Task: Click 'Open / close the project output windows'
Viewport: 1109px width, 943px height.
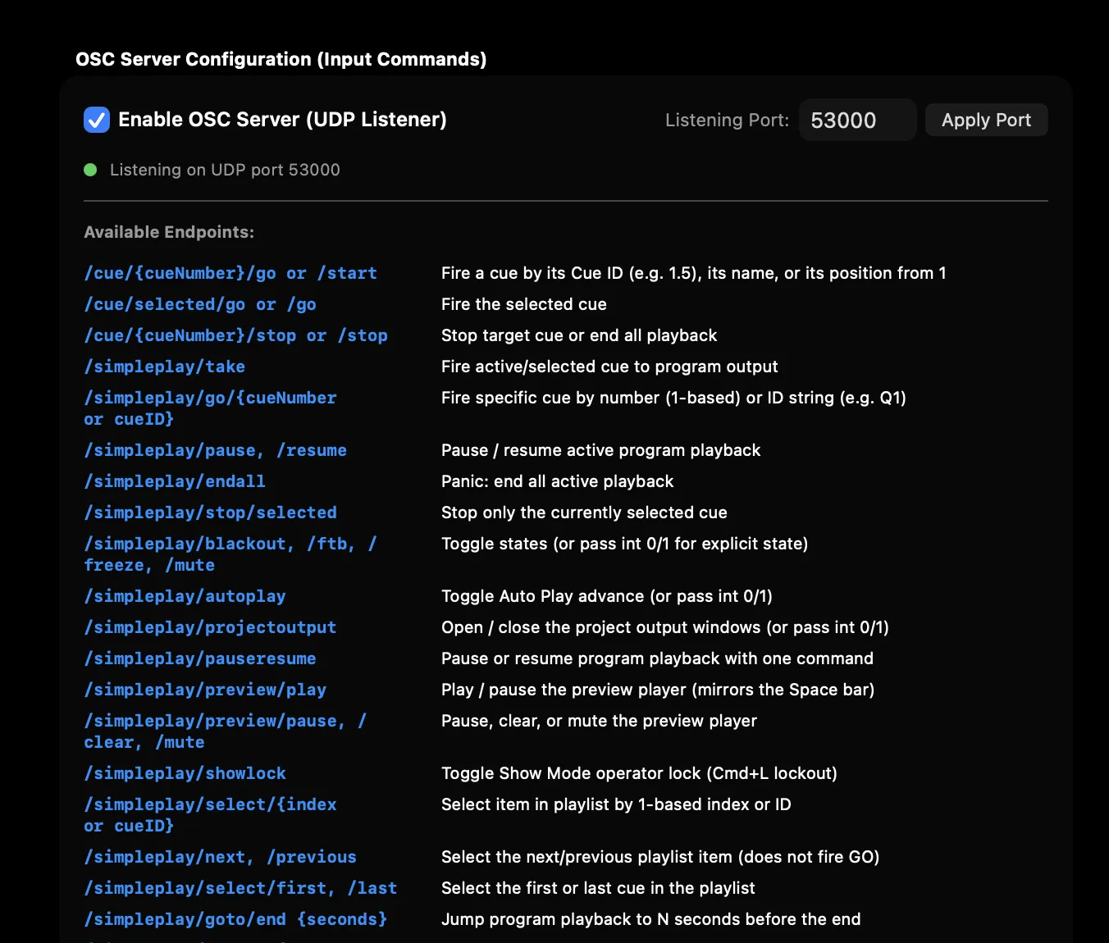Action: [x=665, y=627]
